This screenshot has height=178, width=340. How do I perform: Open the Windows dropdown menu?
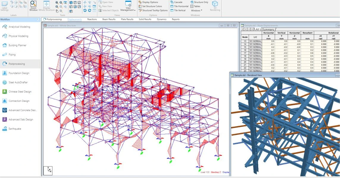[196, 10]
